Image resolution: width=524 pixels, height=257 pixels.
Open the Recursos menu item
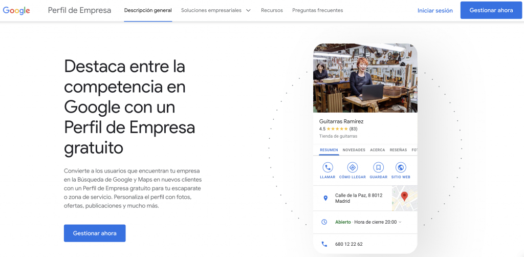point(272,10)
